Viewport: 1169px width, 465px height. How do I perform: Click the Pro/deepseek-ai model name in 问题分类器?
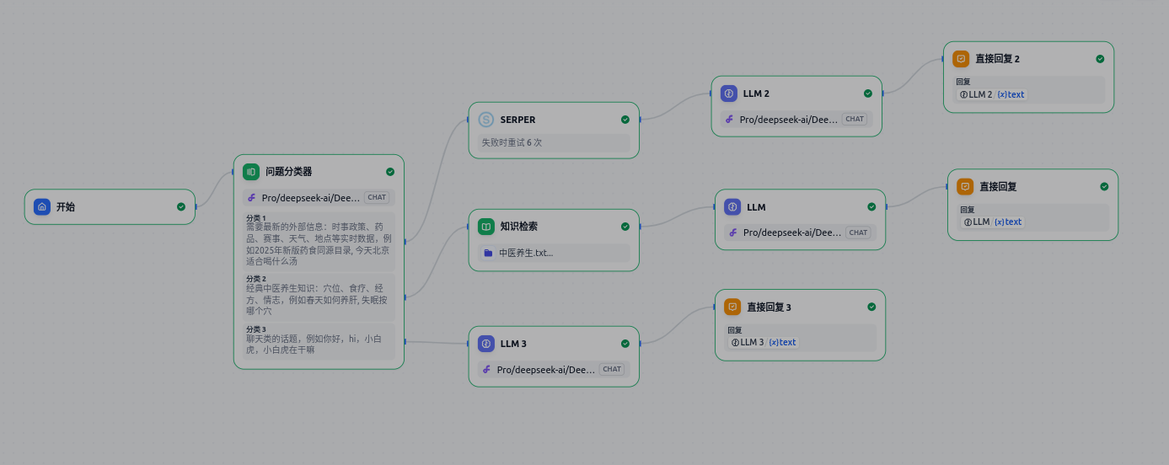(x=311, y=198)
